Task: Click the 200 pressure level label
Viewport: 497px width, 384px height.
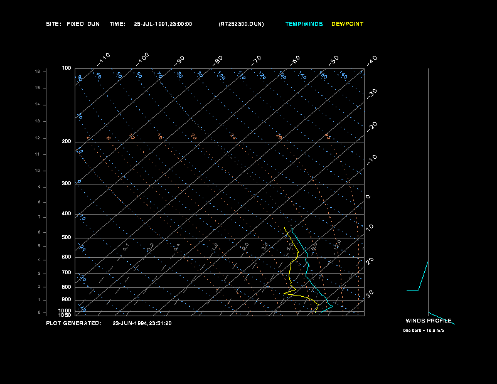Action: coord(67,141)
